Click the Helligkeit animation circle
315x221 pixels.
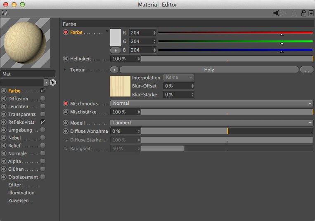click(66, 59)
